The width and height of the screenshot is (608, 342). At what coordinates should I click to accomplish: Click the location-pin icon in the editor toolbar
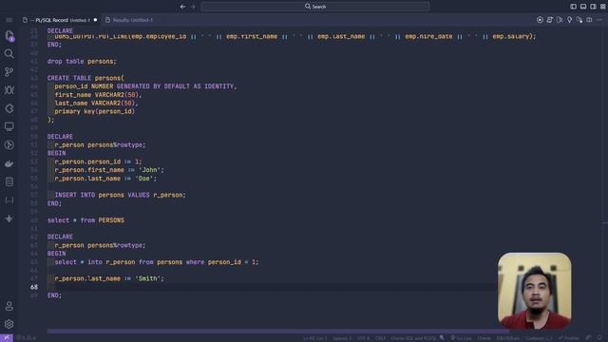click(x=569, y=20)
